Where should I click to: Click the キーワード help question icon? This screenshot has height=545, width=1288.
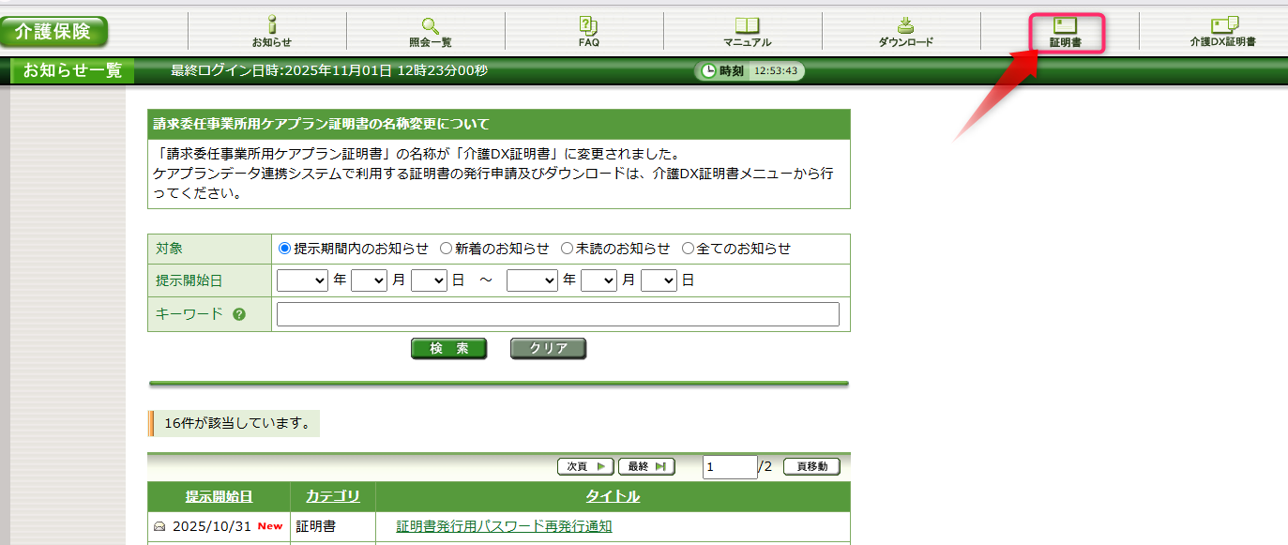[239, 314]
